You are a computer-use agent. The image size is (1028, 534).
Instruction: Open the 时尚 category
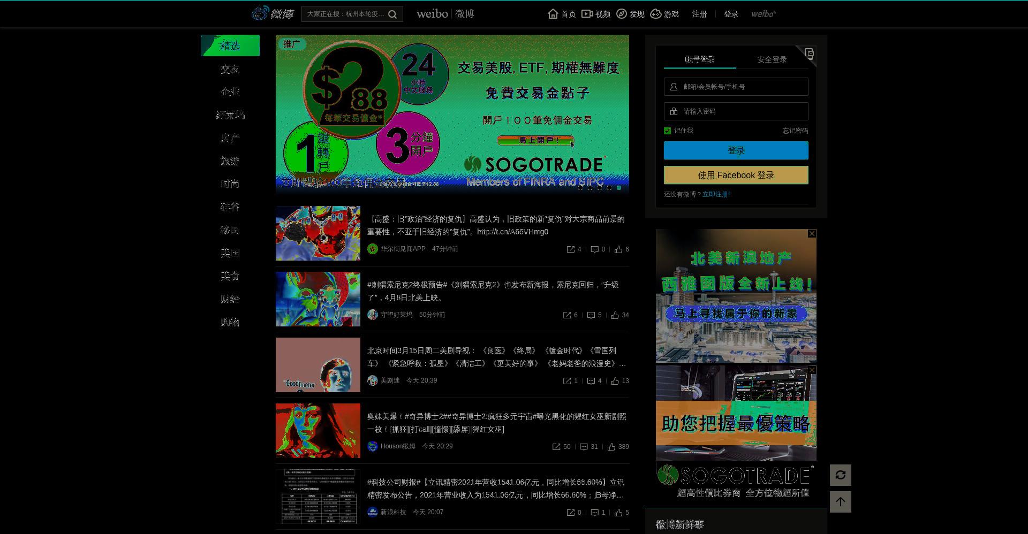click(230, 184)
